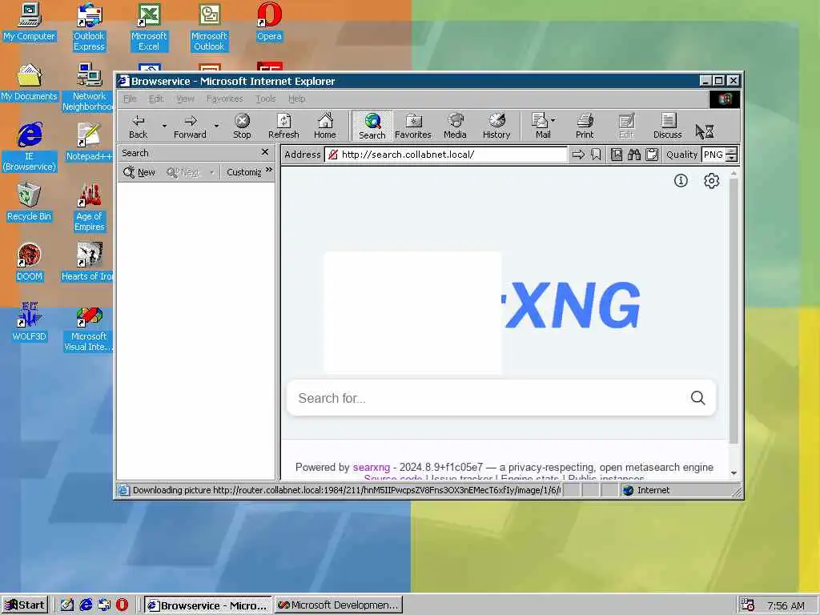Open the View menu
The image size is (820, 615).
(185, 98)
